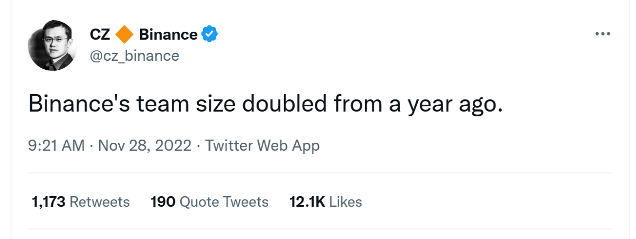Click the 190 quote count number

click(x=163, y=202)
